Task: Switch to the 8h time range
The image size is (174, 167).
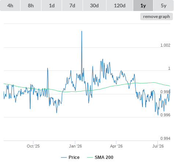Action: pyautogui.click(x=31, y=6)
